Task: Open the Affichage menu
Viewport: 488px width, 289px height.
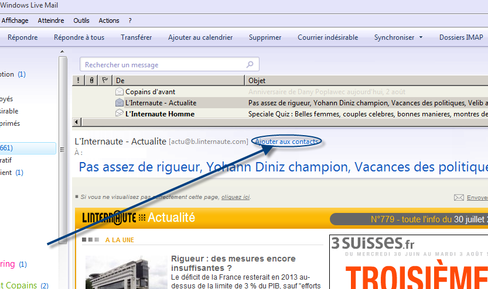Action: coord(15,20)
